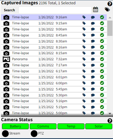Toggle green checkmark on 8:30am Time-lapse
The image size is (113, 139).
coord(102,41)
